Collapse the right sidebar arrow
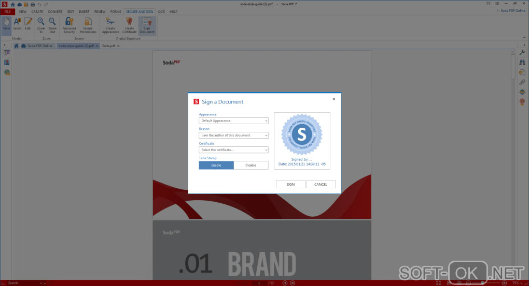The width and height of the screenshot is (529, 286). 524,45
